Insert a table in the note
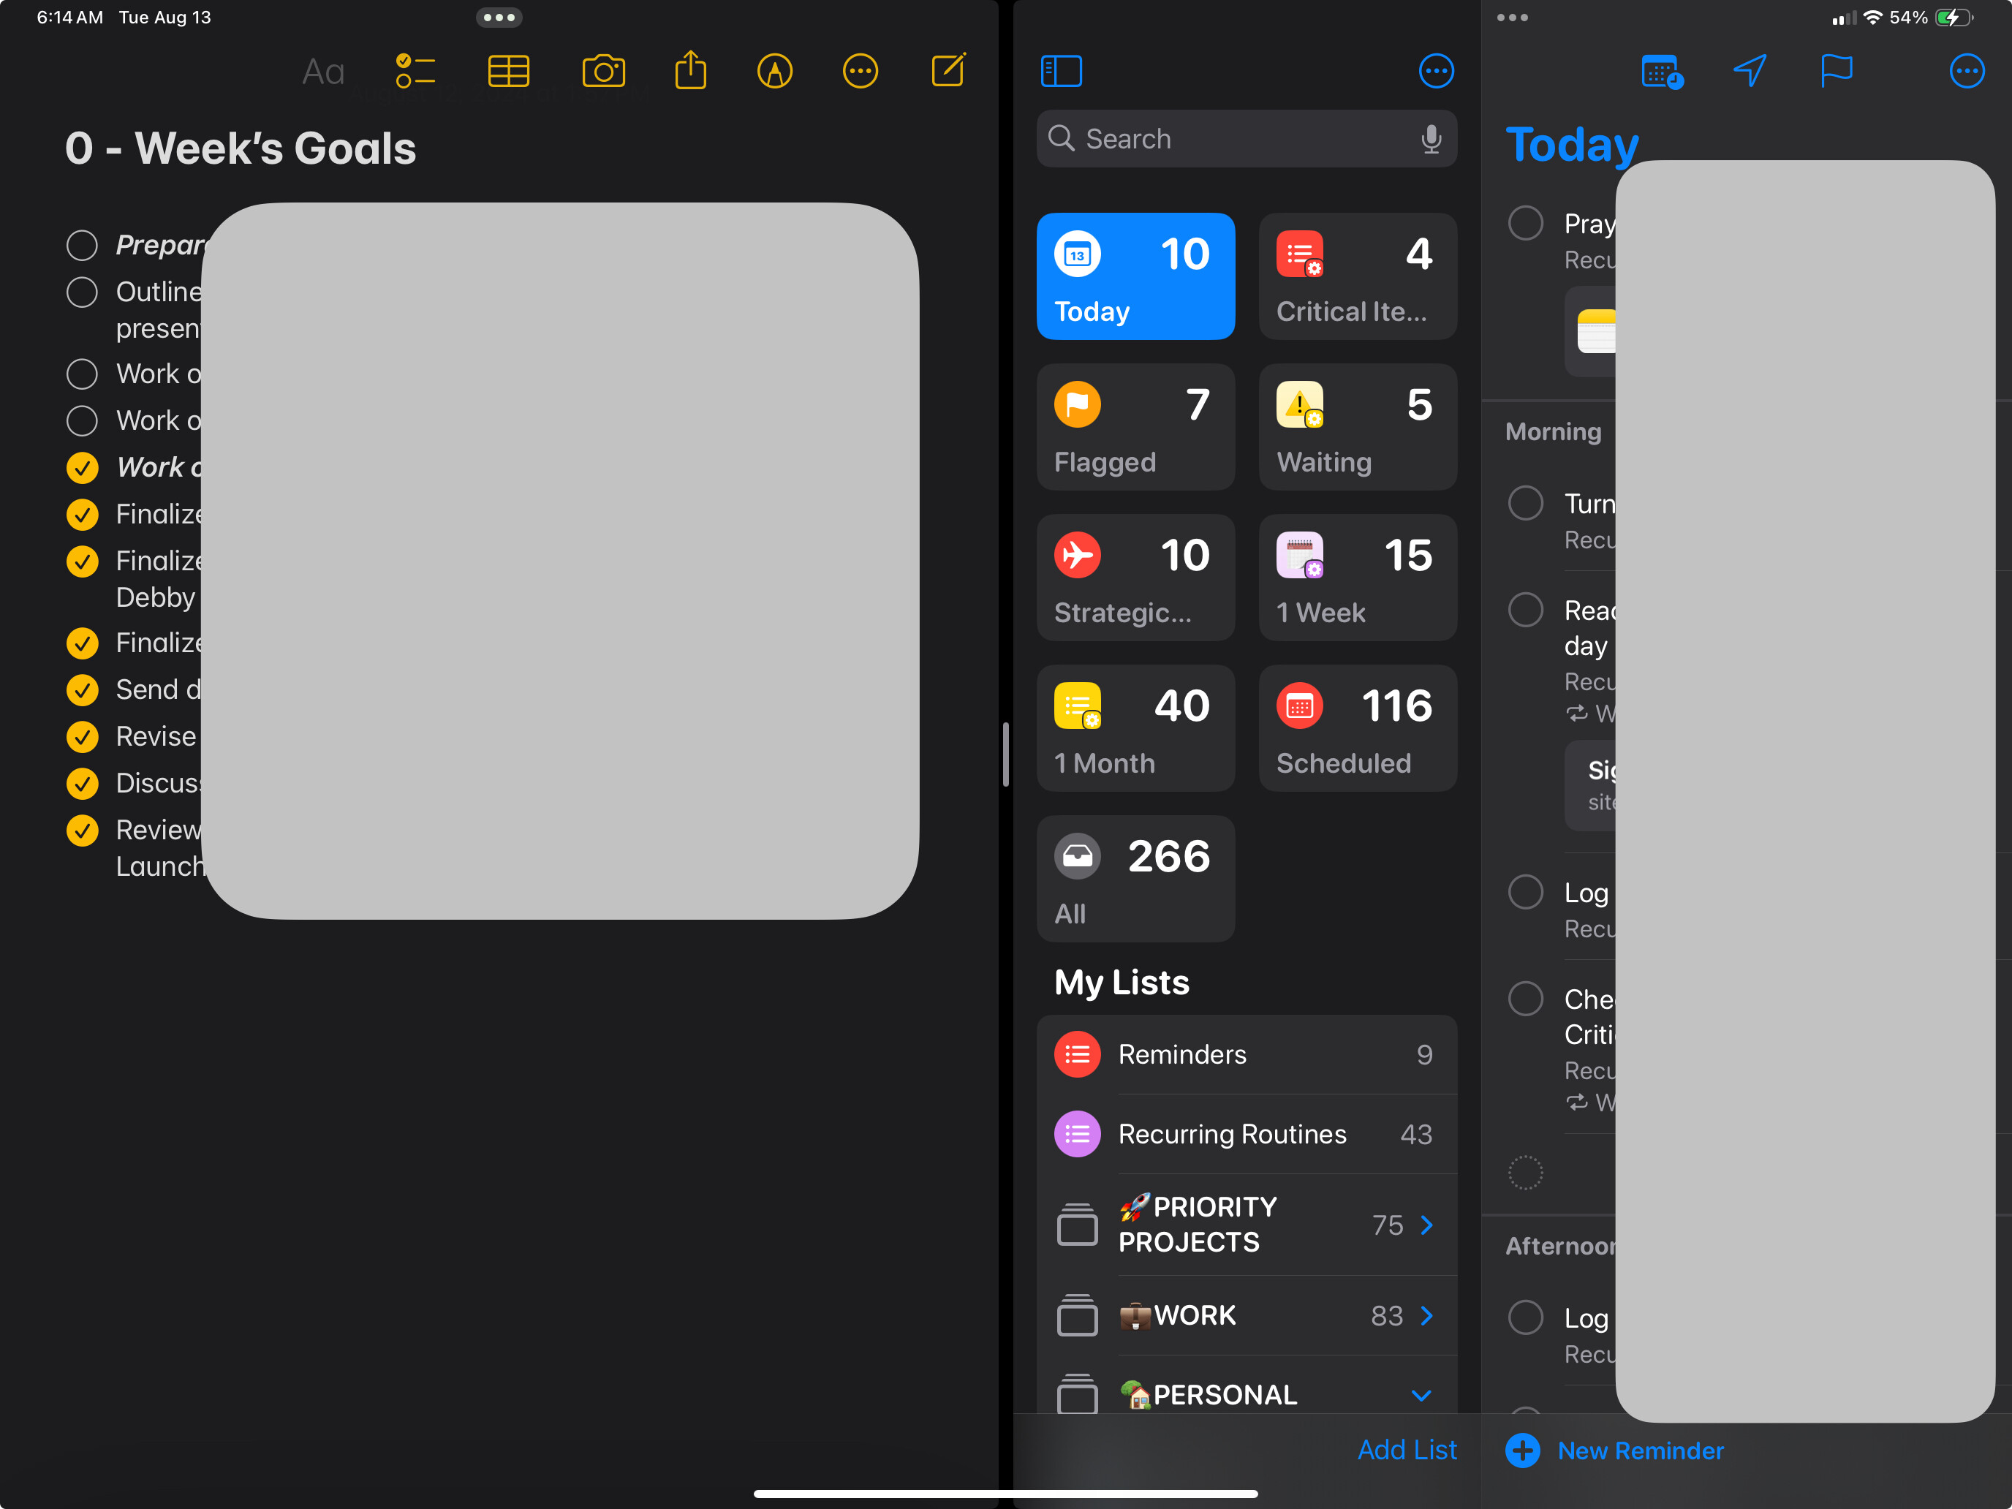The width and height of the screenshot is (2012, 1509). (508, 71)
